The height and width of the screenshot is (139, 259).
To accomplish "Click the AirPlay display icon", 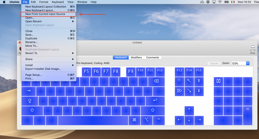I will point(214,2).
